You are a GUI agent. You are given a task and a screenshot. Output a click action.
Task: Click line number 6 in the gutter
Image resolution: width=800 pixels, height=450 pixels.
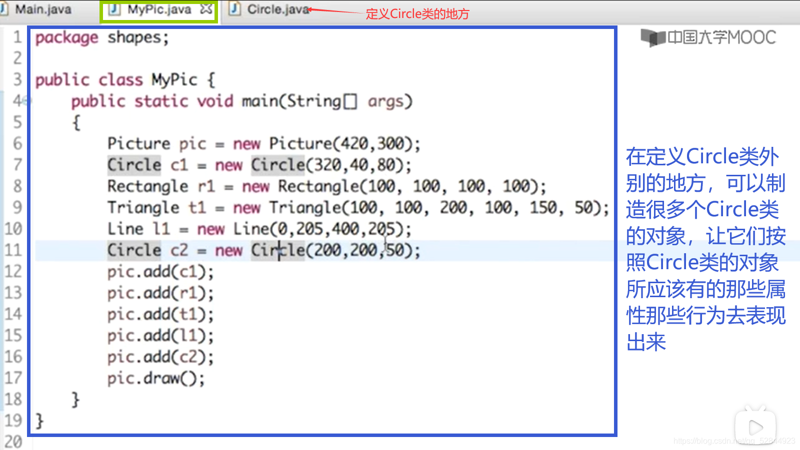[17, 143]
